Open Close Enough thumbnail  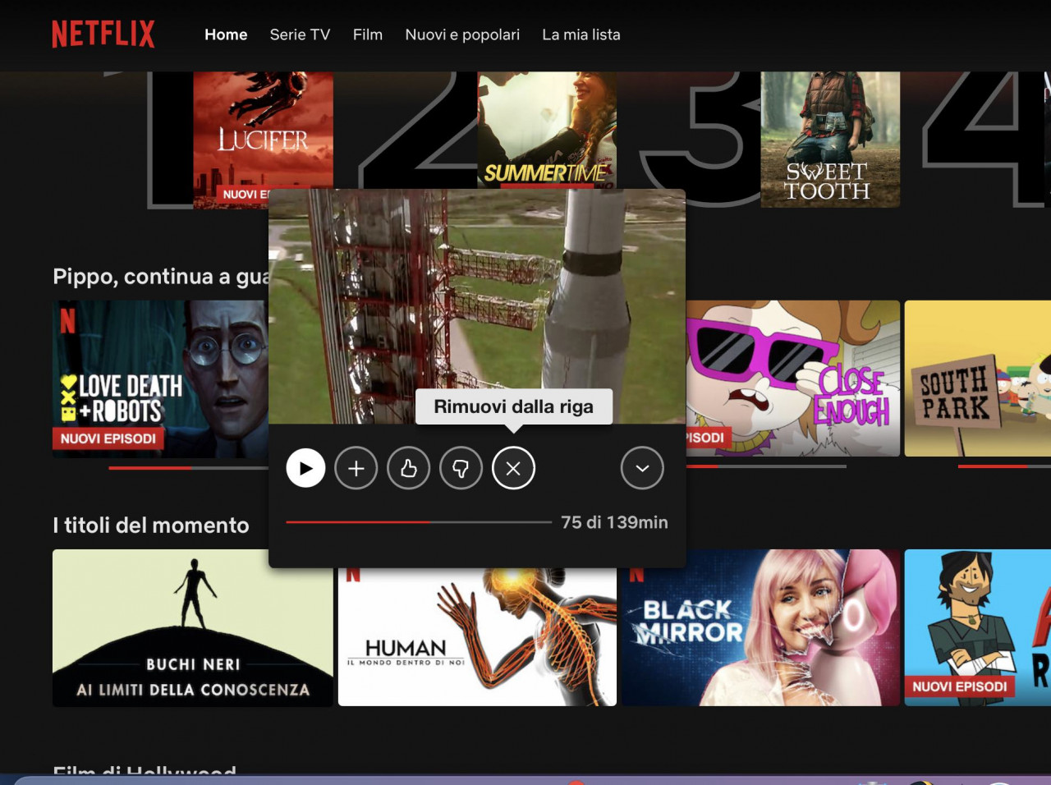pyautogui.click(x=792, y=379)
